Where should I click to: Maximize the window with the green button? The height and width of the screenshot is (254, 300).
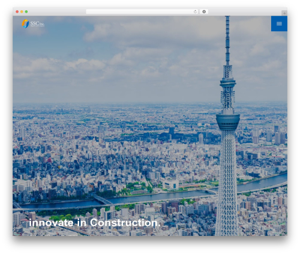tap(26, 11)
